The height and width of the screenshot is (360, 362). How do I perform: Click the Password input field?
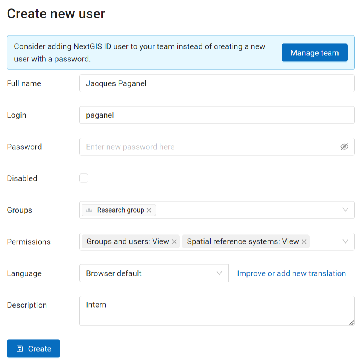(x=217, y=147)
